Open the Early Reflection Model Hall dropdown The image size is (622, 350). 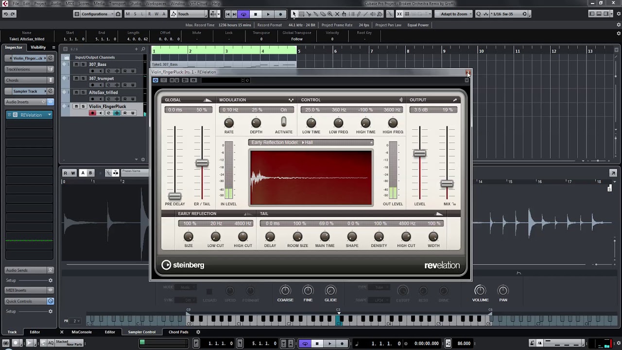[x=311, y=142]
